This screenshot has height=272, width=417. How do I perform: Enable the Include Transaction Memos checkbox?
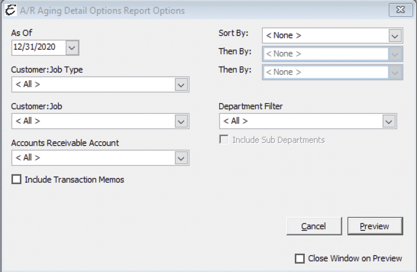[16, 180]
